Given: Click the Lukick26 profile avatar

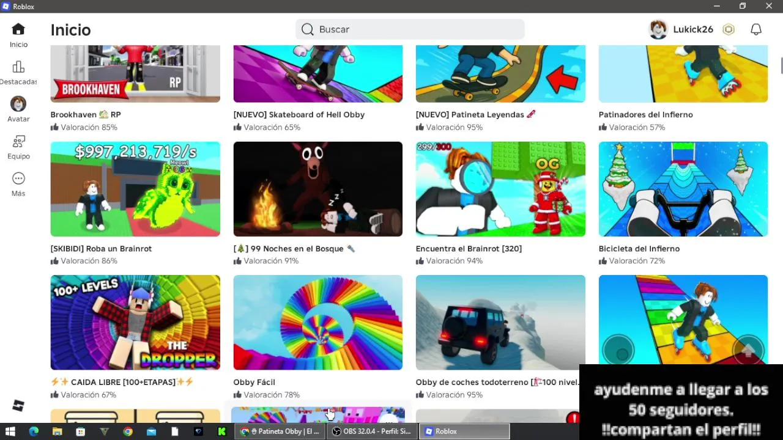Looking at the screenshot, I should point(658,29).
